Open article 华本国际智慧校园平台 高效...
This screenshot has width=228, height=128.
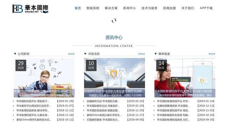(173, 111)
